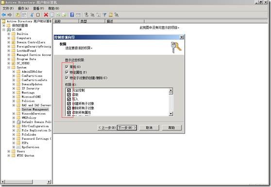Click the Export List toolbar icon
Screen dimensions: 271x187
click(x=64, y=15)
